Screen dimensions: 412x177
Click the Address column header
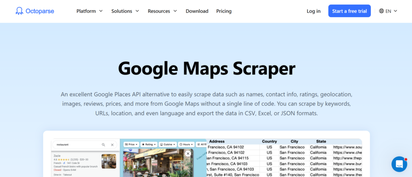[217, 141]
